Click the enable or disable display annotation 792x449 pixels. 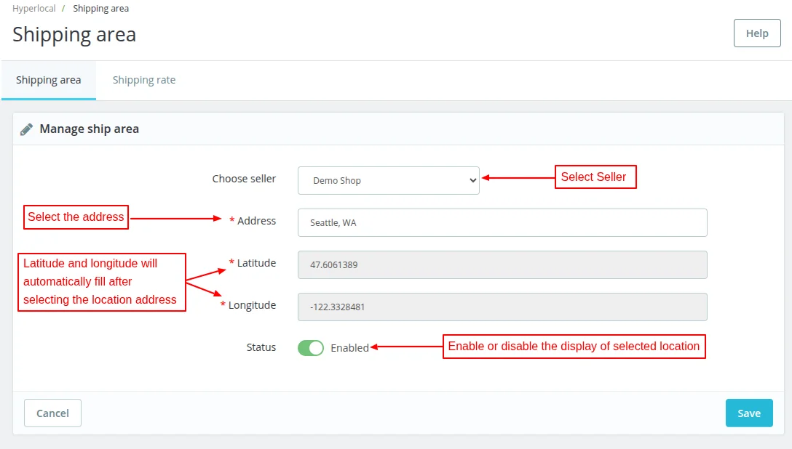point(574,347)
